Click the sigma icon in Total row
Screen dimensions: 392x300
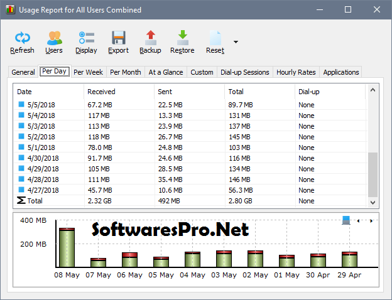click(21, 200)
